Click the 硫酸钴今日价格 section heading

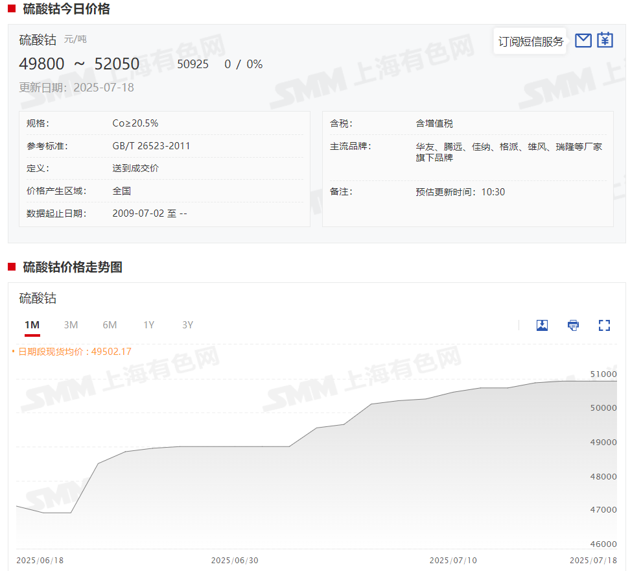click(66, 9)
